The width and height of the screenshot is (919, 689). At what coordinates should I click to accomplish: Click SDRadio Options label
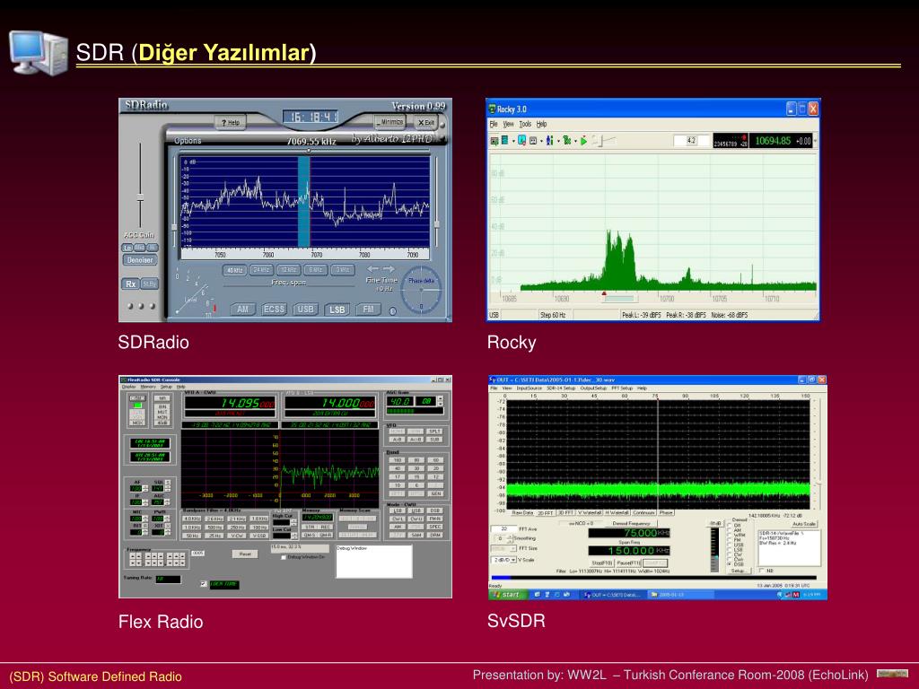(188, 141)
